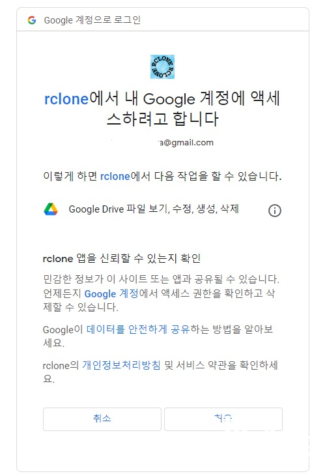Image resolution: width=325 pixels, height=476 pixels.
Task: Open the '개인정보처리방침' privacy policy link
Action: pos(121,365)
